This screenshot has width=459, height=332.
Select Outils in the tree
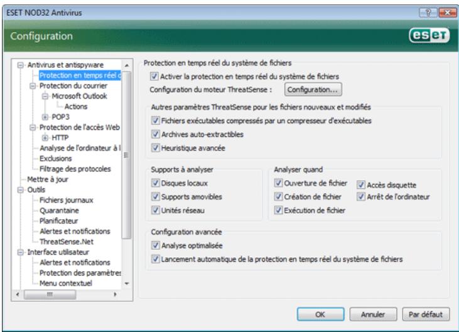click(x=36, y=190)
